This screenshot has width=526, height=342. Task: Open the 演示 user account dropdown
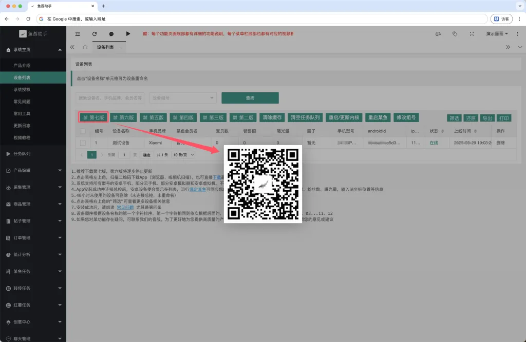(497, 34)
